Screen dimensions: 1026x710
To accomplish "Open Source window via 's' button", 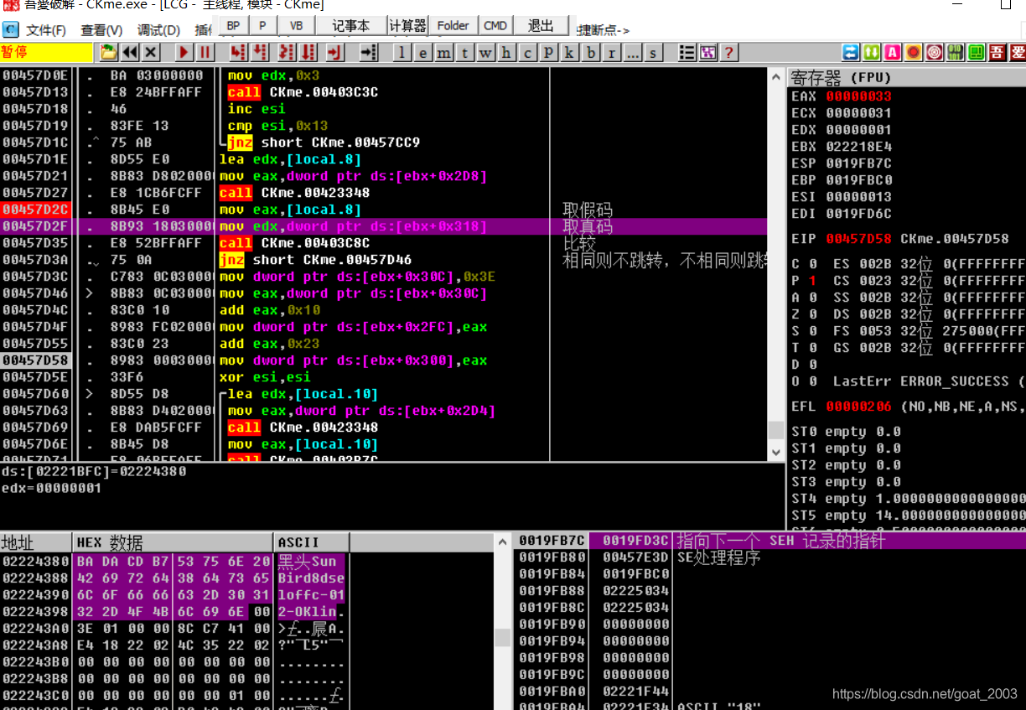I will (x=654, y=53).
